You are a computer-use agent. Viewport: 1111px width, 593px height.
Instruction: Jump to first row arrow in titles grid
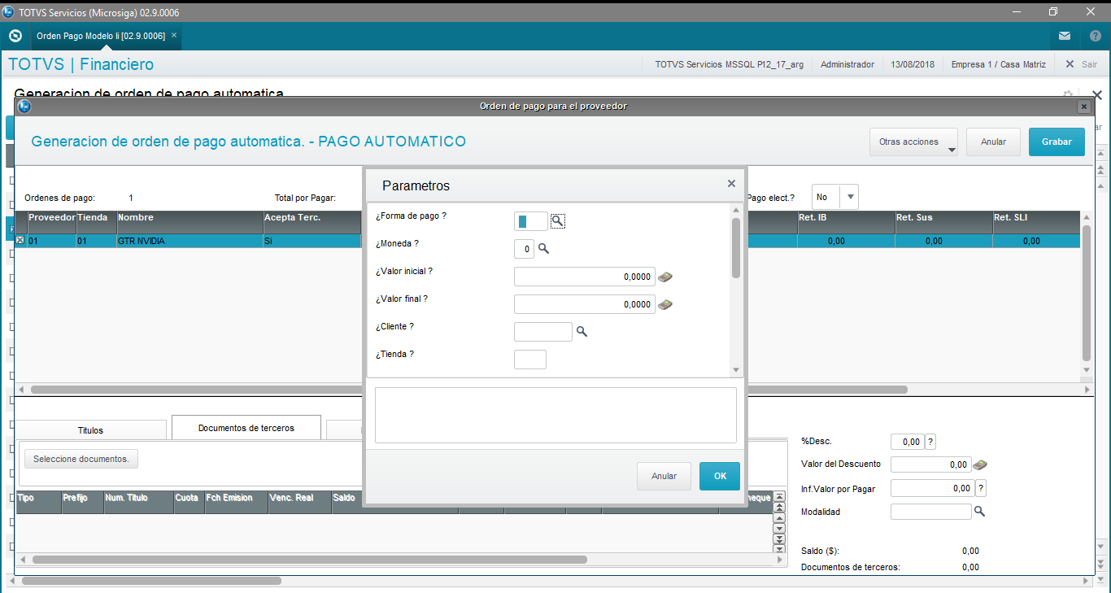point(779,496)
